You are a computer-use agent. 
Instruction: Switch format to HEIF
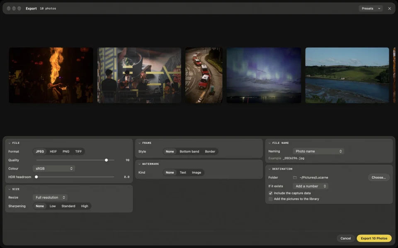pyautogui.click(x=53, y=151)
